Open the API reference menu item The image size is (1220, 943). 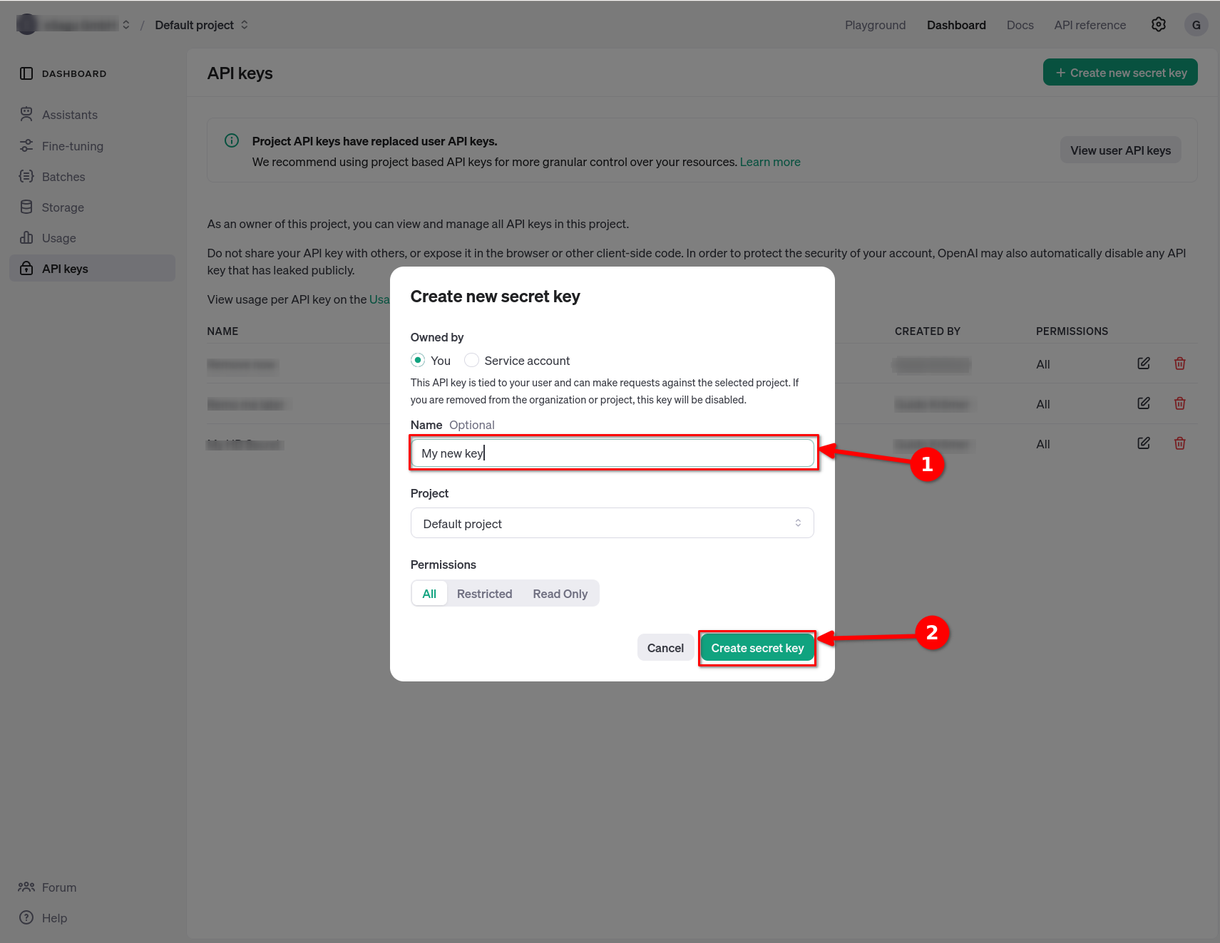1090,25
